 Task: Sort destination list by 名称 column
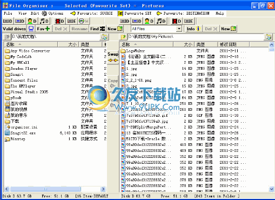(x=146, y=44)
